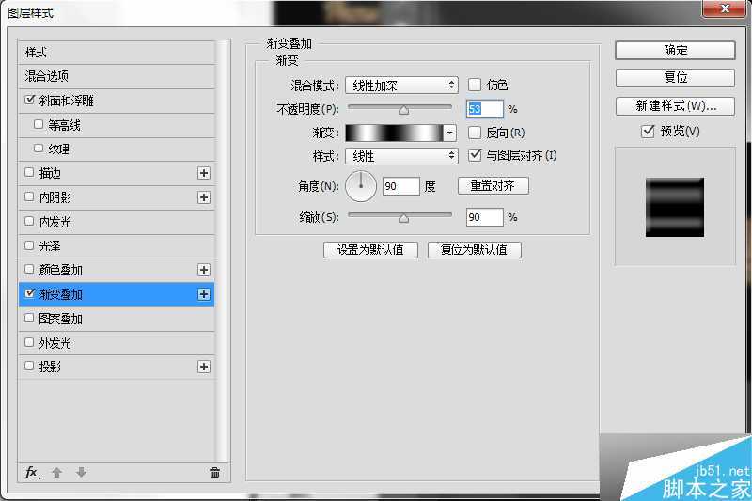Open the 样式 linear style dropdown
The height and width of the screenshot is (501, 752).
coord(401,156)
